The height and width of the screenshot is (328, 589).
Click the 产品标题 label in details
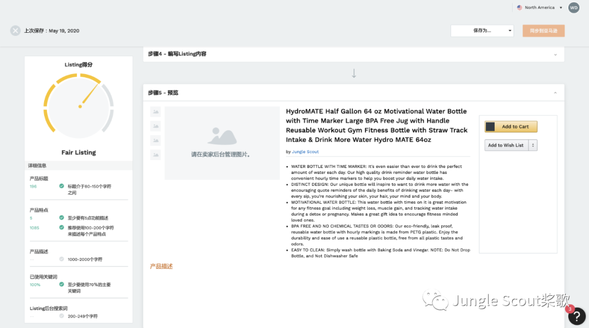(x=39, y=179)
